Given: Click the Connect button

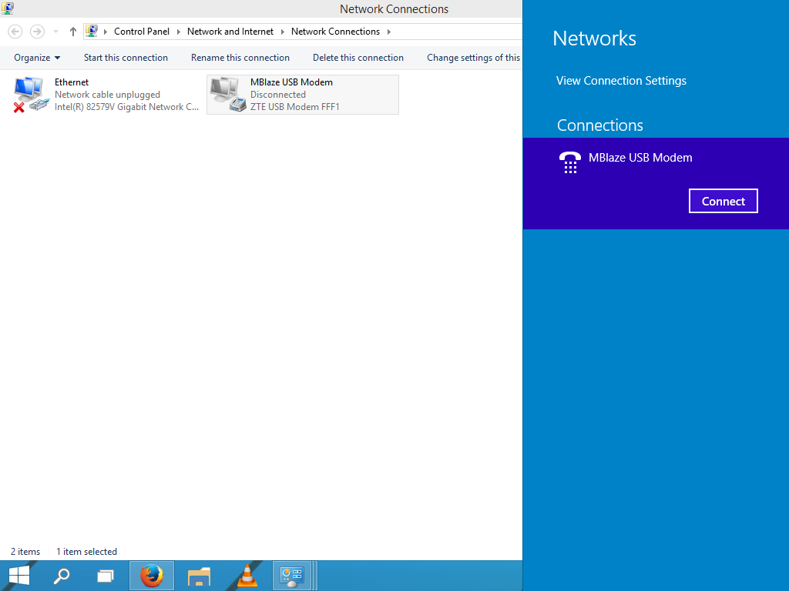Looking at the screenshot, I should pos(723,201).
